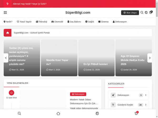
Task: Expand the Gündemi Keşfet category row
Action: 146,105
